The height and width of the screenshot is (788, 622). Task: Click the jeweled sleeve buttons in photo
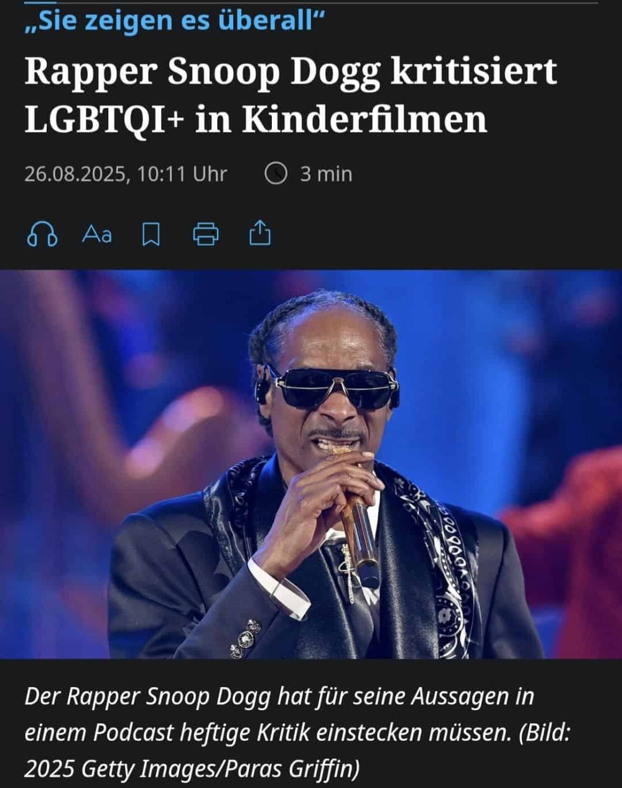tap(245, 639)
